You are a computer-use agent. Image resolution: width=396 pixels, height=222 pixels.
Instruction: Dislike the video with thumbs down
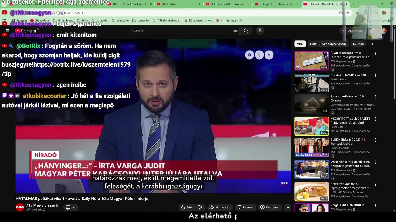click(200, 208)
